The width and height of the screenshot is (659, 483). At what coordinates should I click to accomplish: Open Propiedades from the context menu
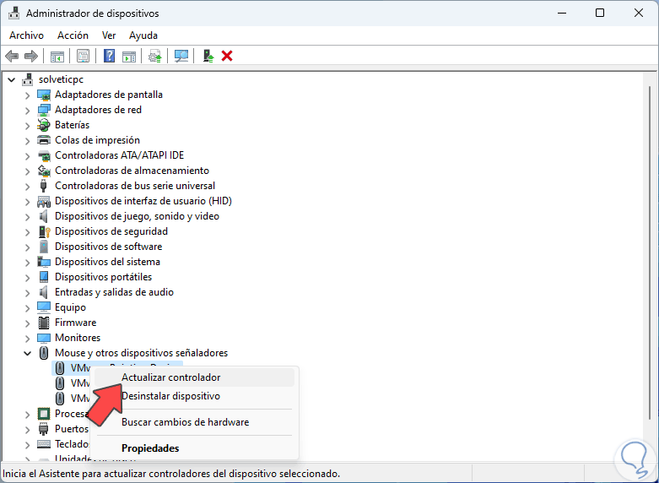point(194,448)
